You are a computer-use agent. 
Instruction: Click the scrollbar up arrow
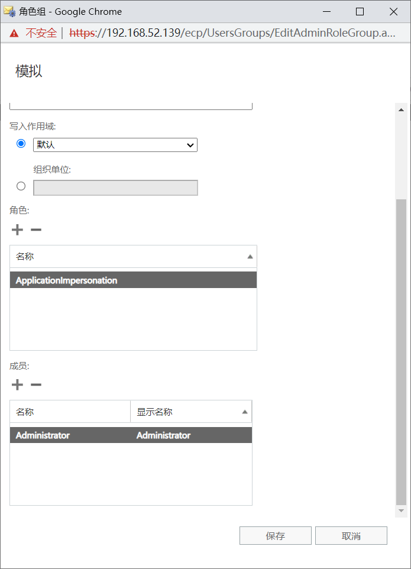click(x=402, y=110)
